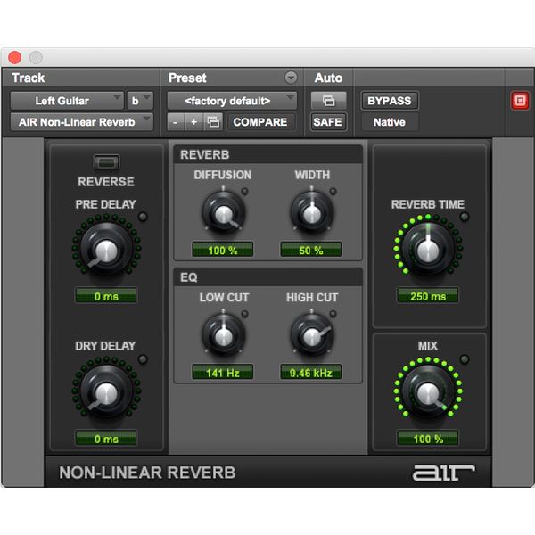Toggle the automation LED next to REVERB TIME
This screenshot has width=535, height=535.
[465, 217]
